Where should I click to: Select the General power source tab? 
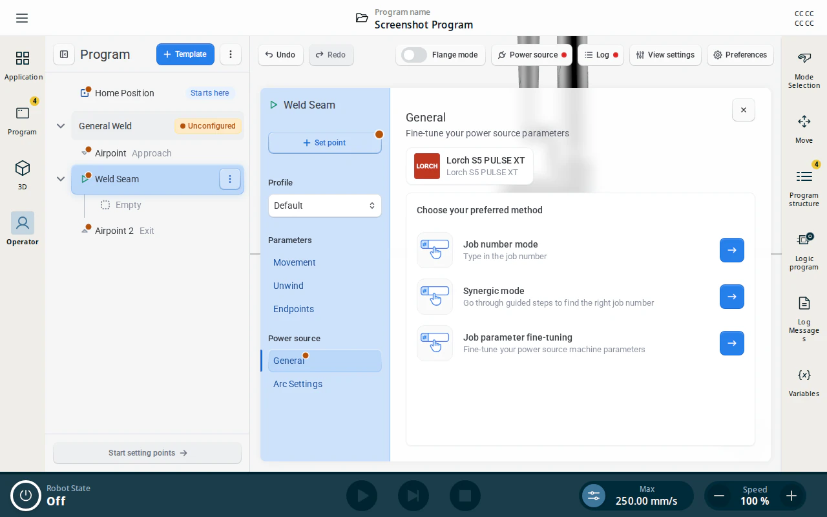[x=324, y=361]
